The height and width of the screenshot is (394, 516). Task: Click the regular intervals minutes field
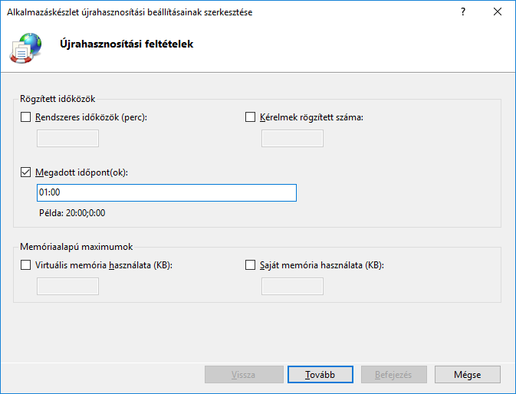(x=68, y=139)
